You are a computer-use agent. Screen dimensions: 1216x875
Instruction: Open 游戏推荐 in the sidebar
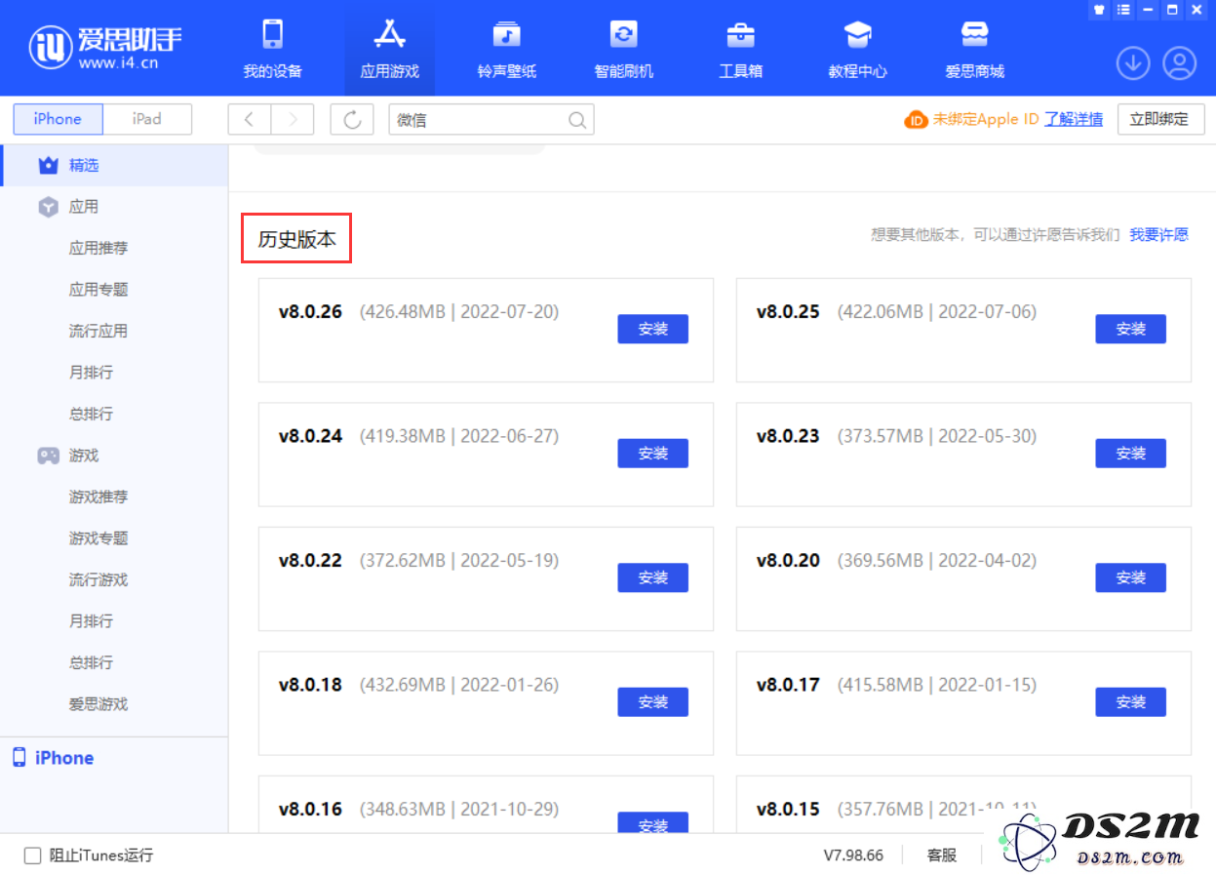98,497
